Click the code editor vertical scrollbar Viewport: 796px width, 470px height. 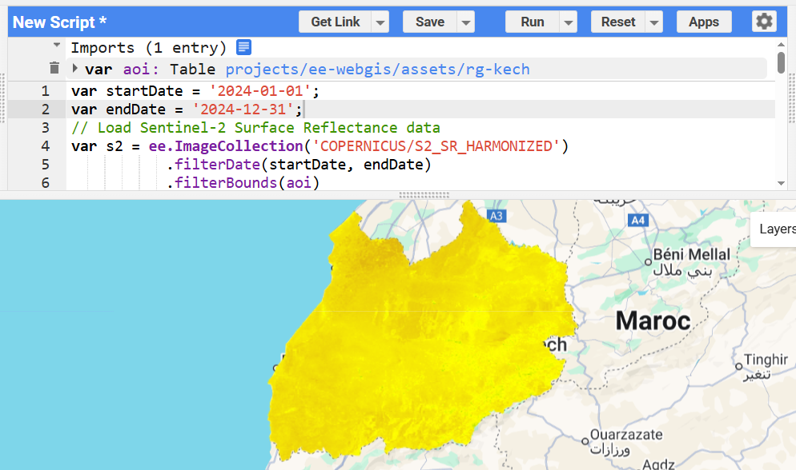coord(781,62)
